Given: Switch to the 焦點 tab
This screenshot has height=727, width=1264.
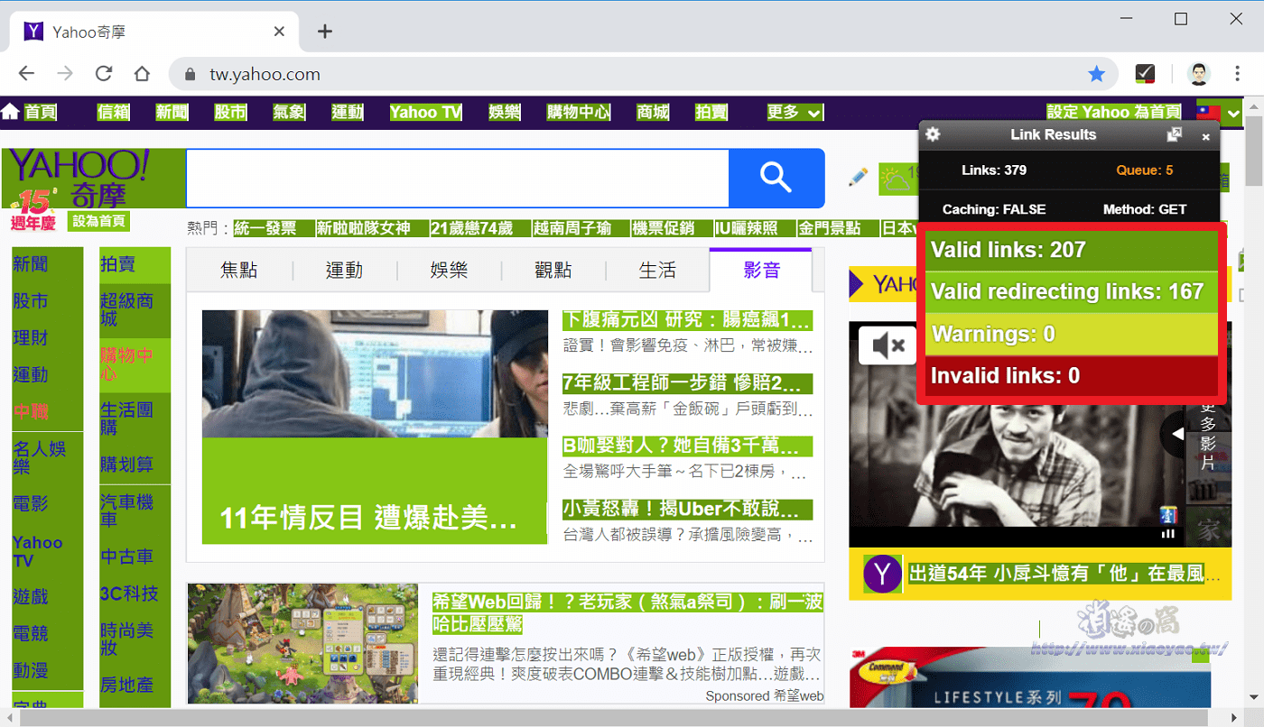Looking at the screenshot, I should click(239, 270).
